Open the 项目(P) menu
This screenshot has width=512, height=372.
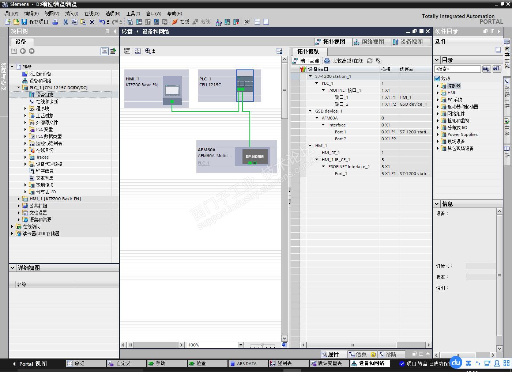pos(11,14)
